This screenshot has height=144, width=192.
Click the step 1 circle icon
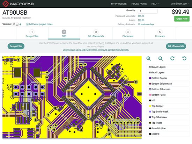pyautogui.click(x=32, y=32)
